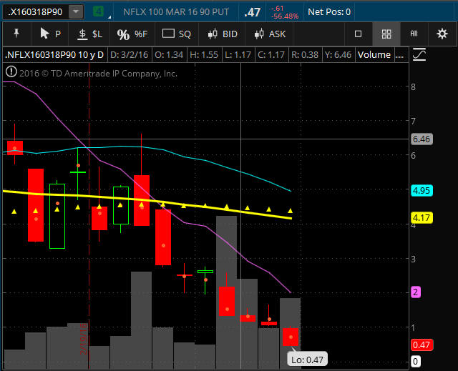Open the symbol dropdown arrow
The width and height of the screenshot is (458, 371).
click(x=76, y=12)
